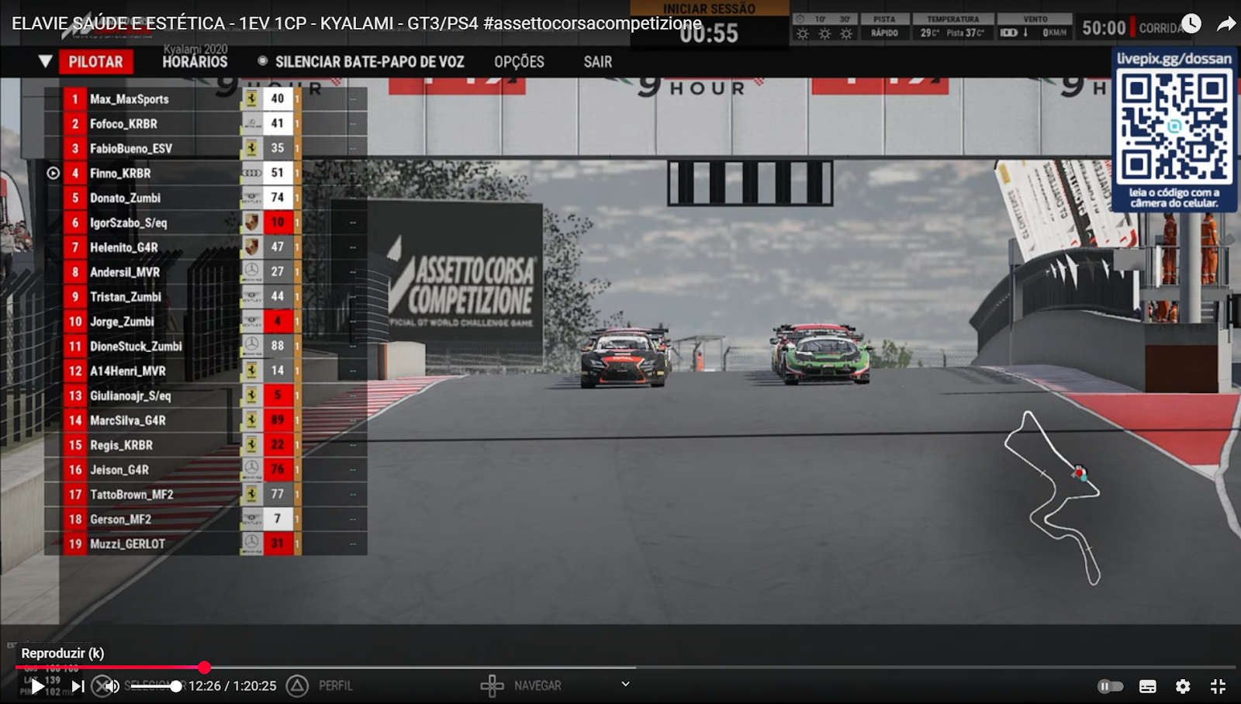
Task: Click the video title text
Action: pyautogui.click(x=357, y=23)
